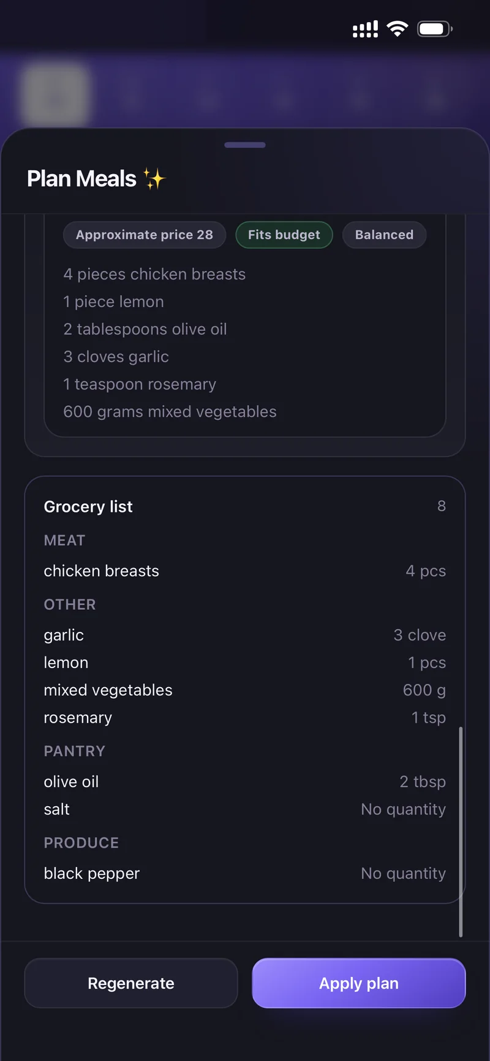Click the Regenerate button
The height and width of the screenshot is (1061, 490).
[x=131, y=983]
